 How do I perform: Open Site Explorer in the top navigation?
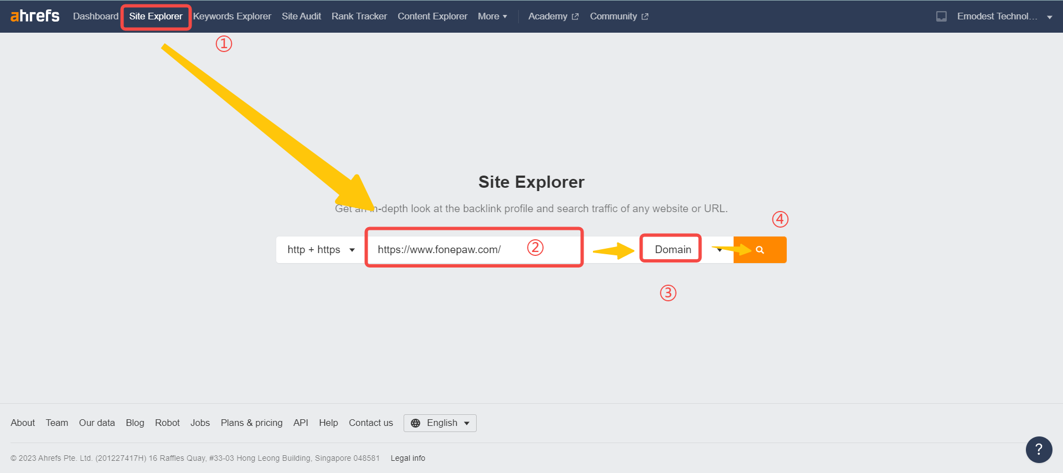[156, 17]
